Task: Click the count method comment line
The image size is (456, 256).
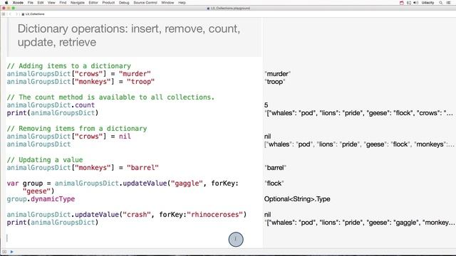Action: coord(110,97)
